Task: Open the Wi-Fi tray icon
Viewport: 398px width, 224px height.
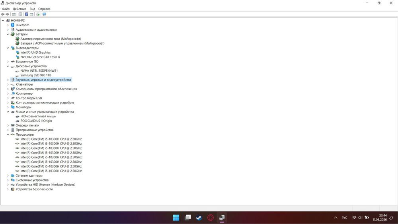Action: [354, 217]
